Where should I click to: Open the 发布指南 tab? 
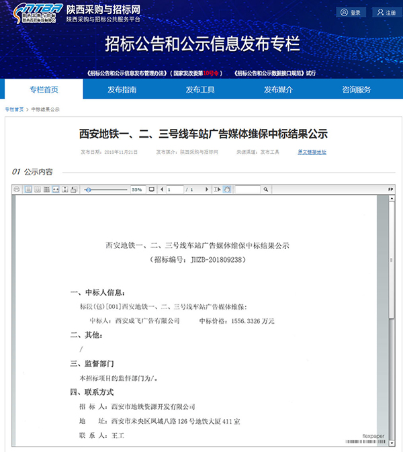(122, 89)
